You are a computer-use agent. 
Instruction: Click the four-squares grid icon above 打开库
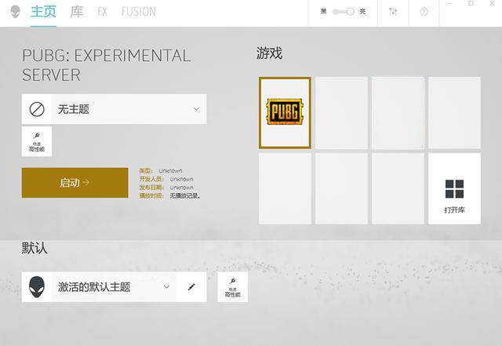pos(454,189)
